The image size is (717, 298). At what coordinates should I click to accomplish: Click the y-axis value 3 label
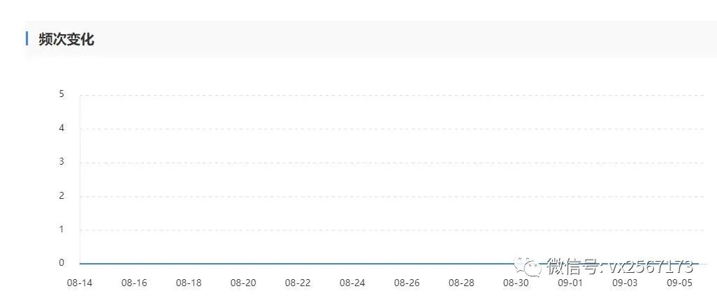pyautogui.click(x=61, y=162)
